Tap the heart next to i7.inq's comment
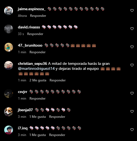 click(132, 130)
